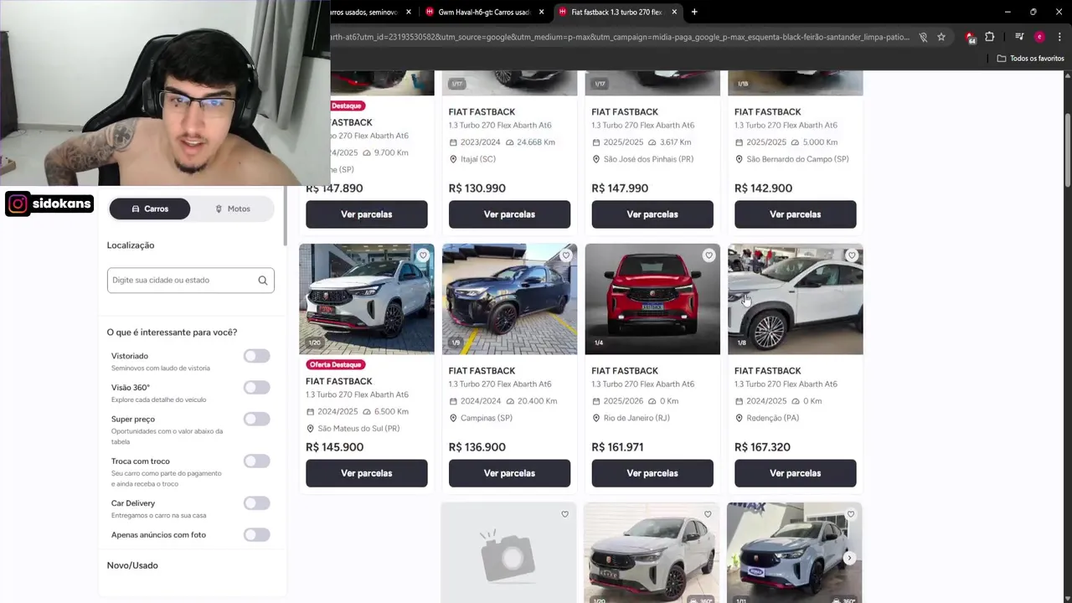This screenshot has width=1072, height=603.
Task: Click Ver parcelas for R$ 130.990 car
Action: [509, 214]
